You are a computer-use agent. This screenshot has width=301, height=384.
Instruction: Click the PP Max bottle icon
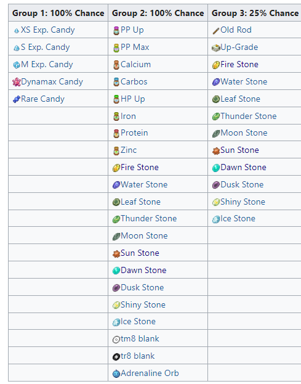116,48
